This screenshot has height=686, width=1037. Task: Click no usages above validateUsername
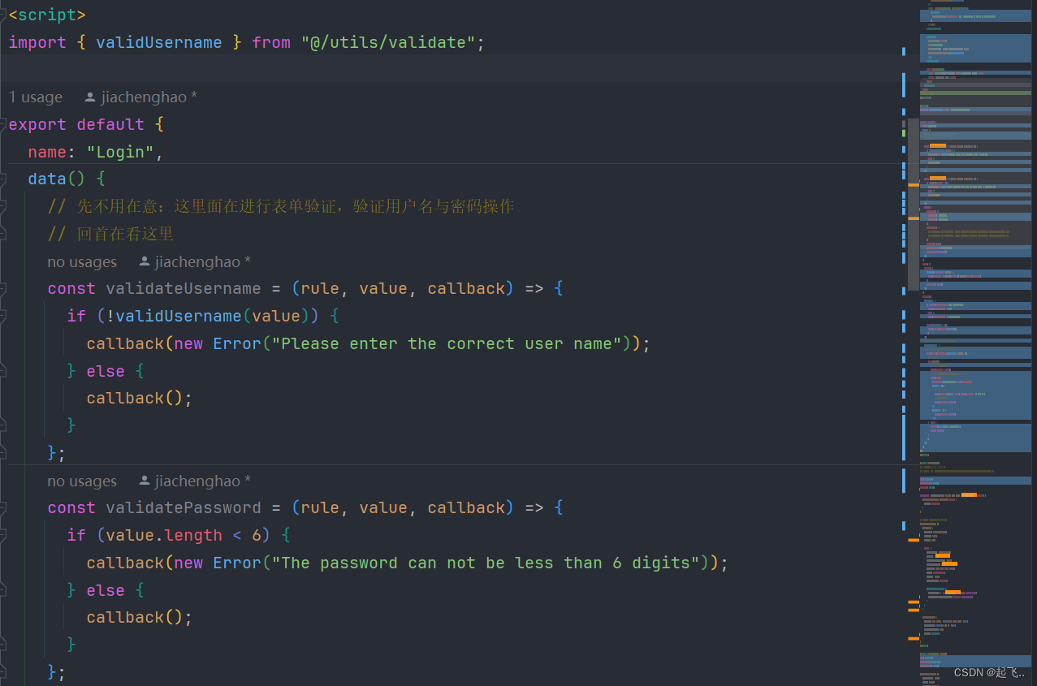[x=81, y=261]
